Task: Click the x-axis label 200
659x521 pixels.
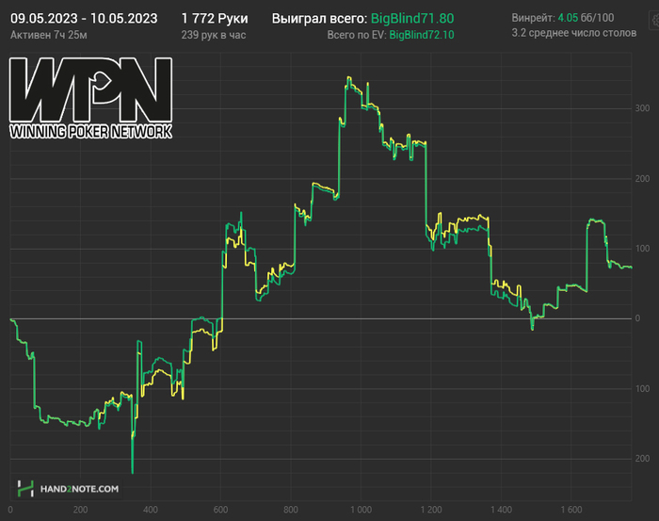Action: pos(80,510)
